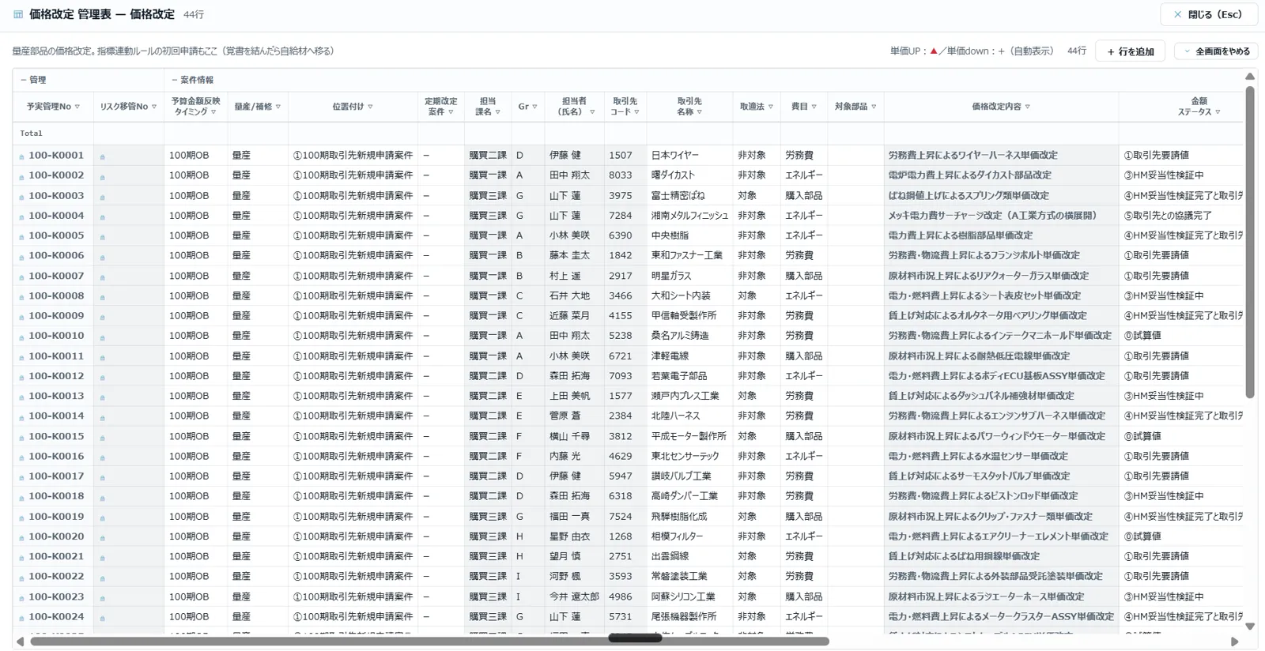Click the horizontal scrollbar thumb
The image size is (1265, 651).
click(x=429, y=642)
